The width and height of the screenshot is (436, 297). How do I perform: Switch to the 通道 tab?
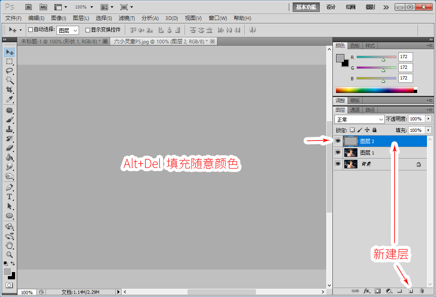[x=355, y=110]
